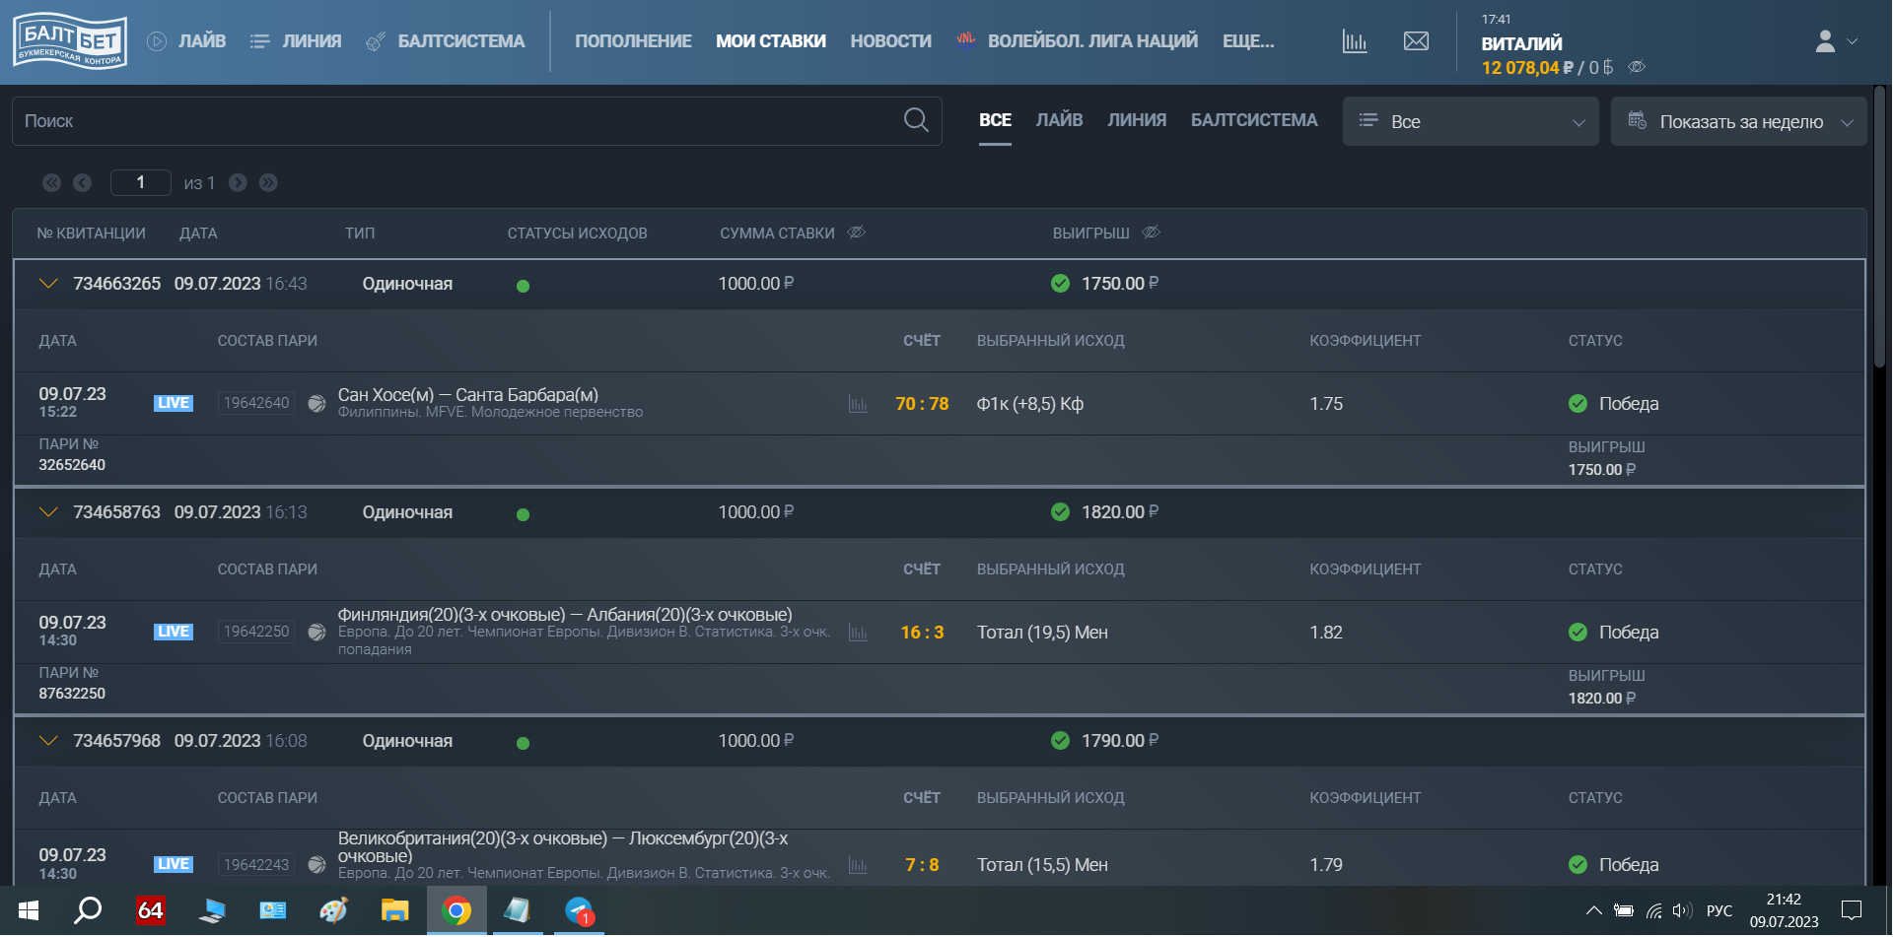Click the page scrollbar thumb

(x=1879, y=227)
